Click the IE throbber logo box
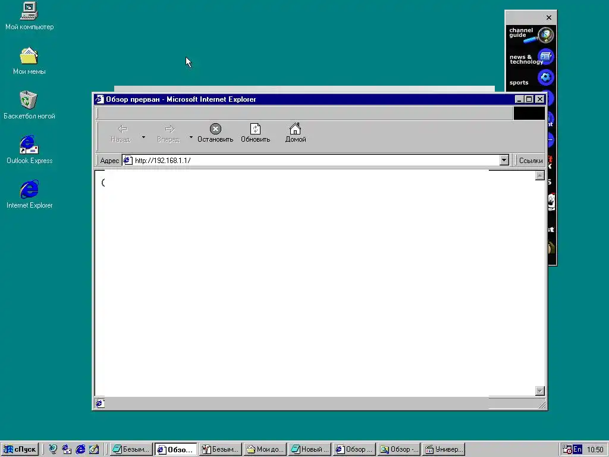Screen dimensions: 609x457 click(x=529, y=113)
